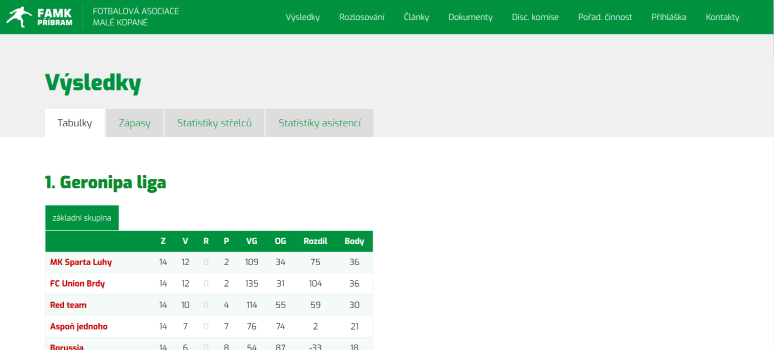Open MK Sparta Luhy team link
Image resolution: width=774 pixels, height=350 pixels.
coord(81,262)
